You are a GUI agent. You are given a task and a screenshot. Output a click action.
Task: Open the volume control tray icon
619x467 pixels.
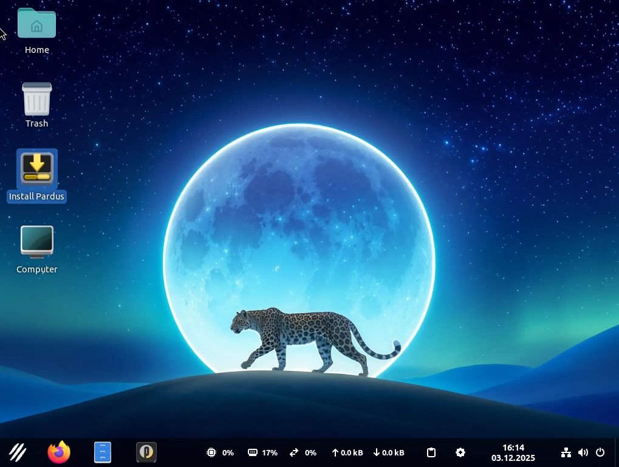(583, 452)
